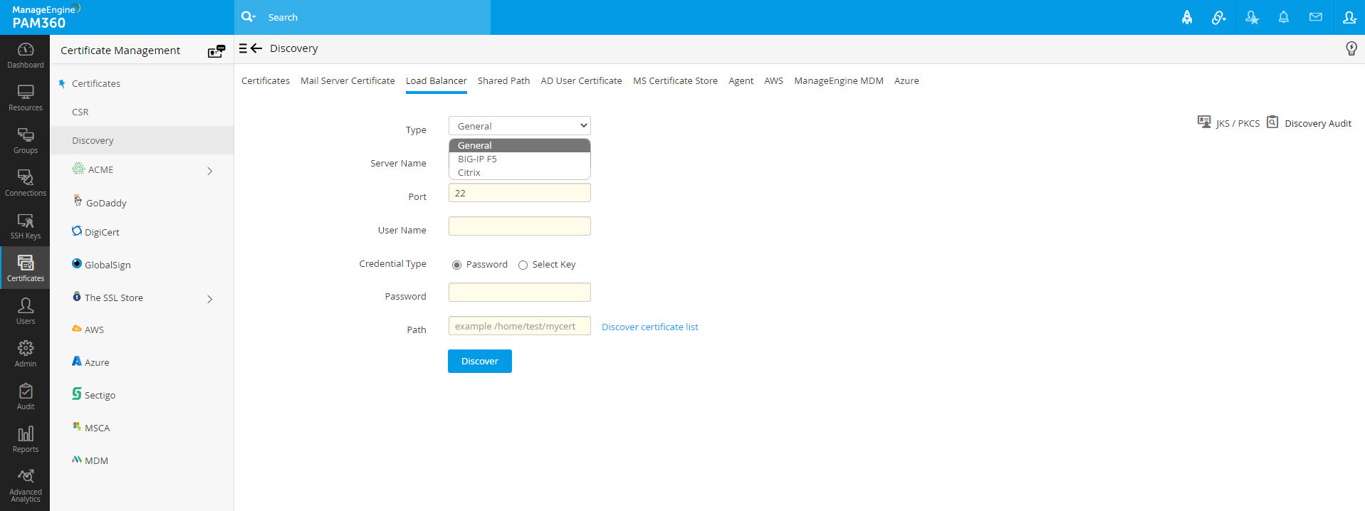1365x511 pixels.
Task: Open MDM in the left menu
Action: pyautogui.click(x=96, y=460)
